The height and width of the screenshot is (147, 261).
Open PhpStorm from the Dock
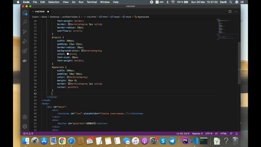[x=185, y=141]
